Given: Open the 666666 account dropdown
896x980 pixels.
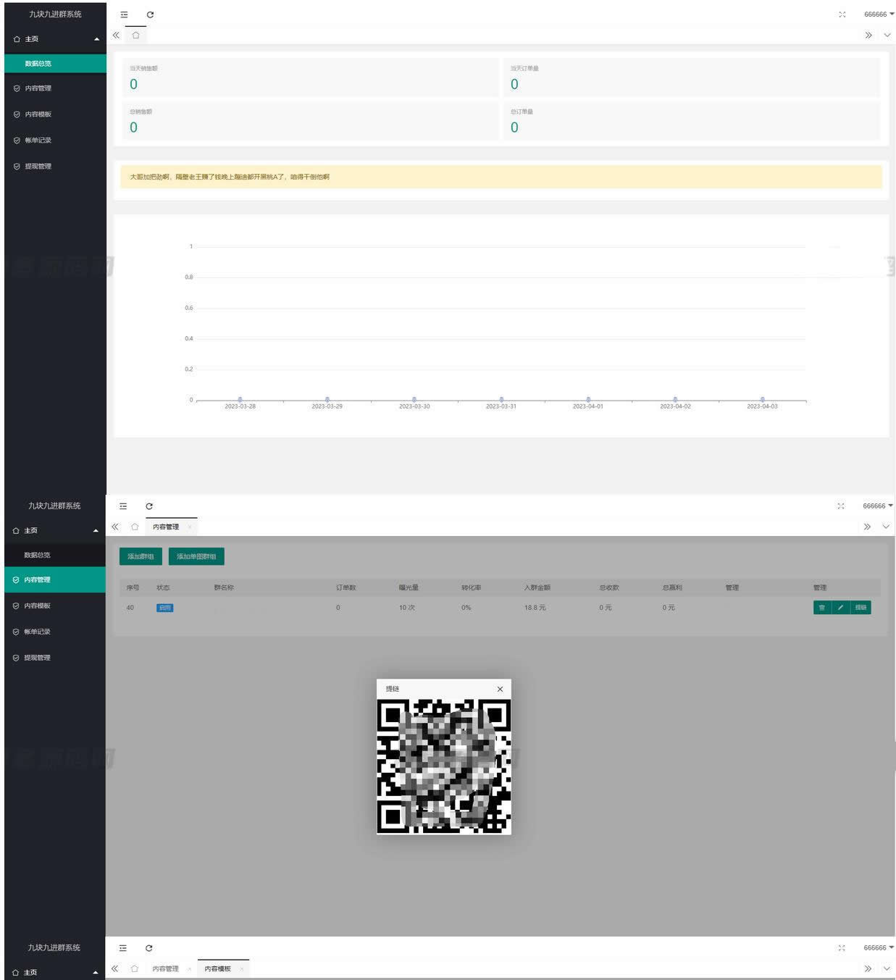Looking at the screenshot, I should (x=876, y=14).
